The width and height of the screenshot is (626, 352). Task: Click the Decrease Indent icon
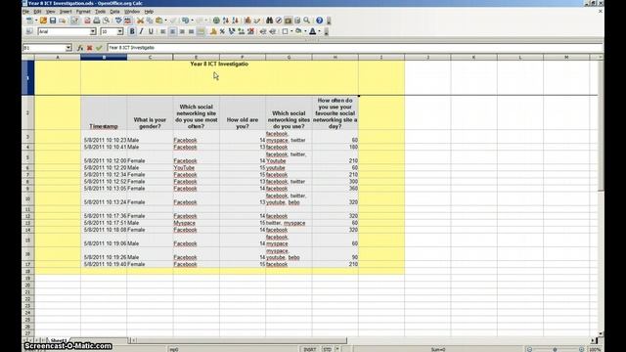click(x=263, y=31)
